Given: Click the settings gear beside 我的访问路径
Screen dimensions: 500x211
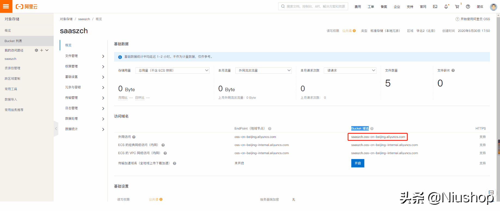Looking at the screenshot, I should (x=36, y=50).
